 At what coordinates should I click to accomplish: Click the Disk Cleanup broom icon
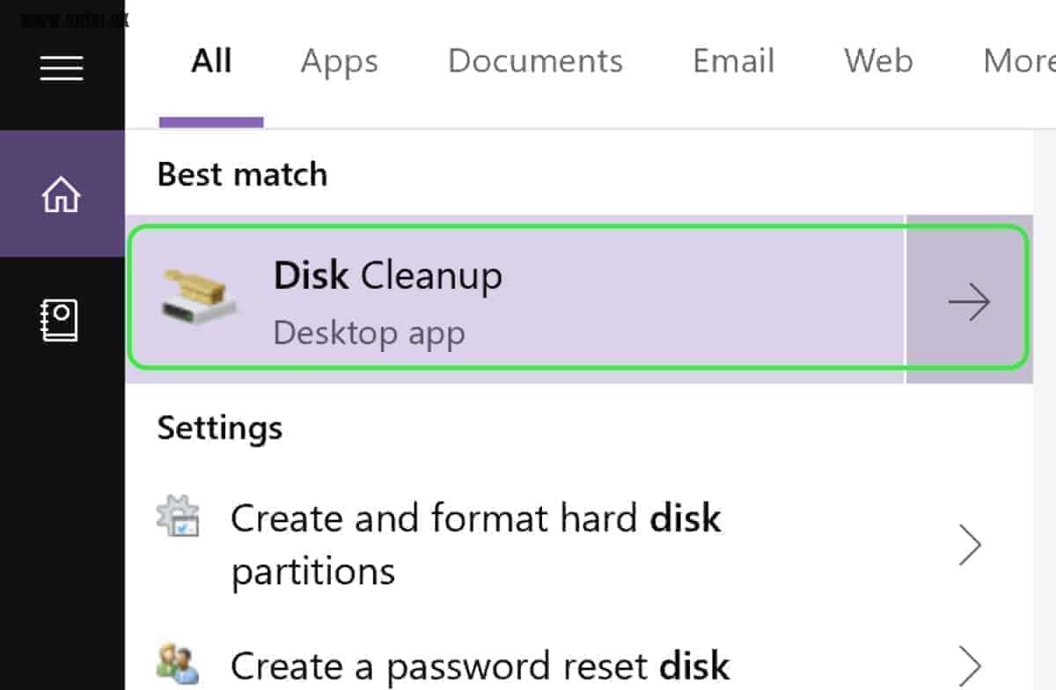pyautogui.click(x=200, y=295)
